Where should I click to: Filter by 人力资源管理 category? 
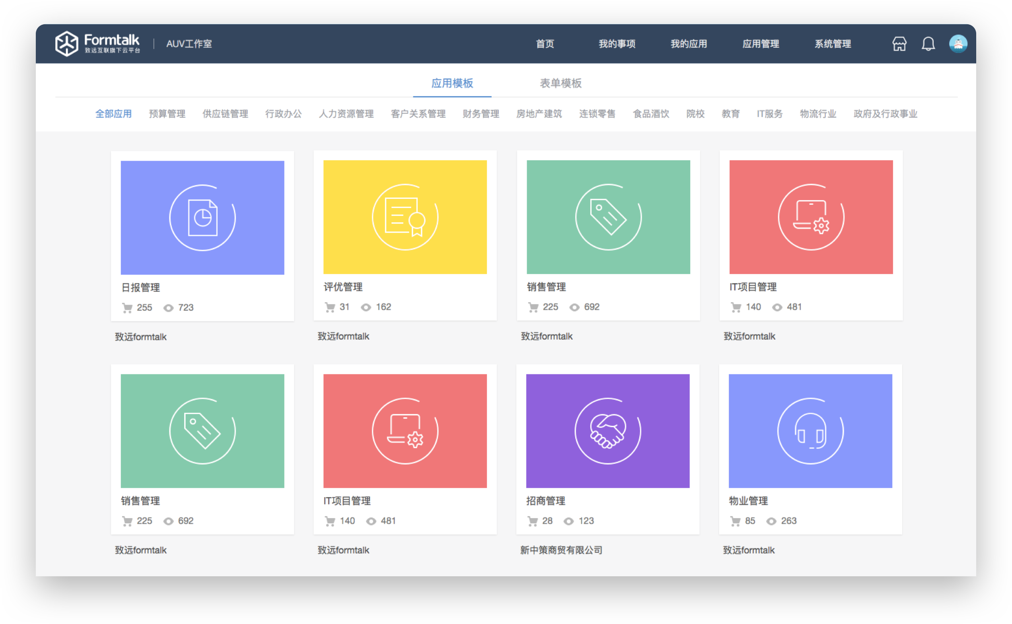[x=346, y=114]
